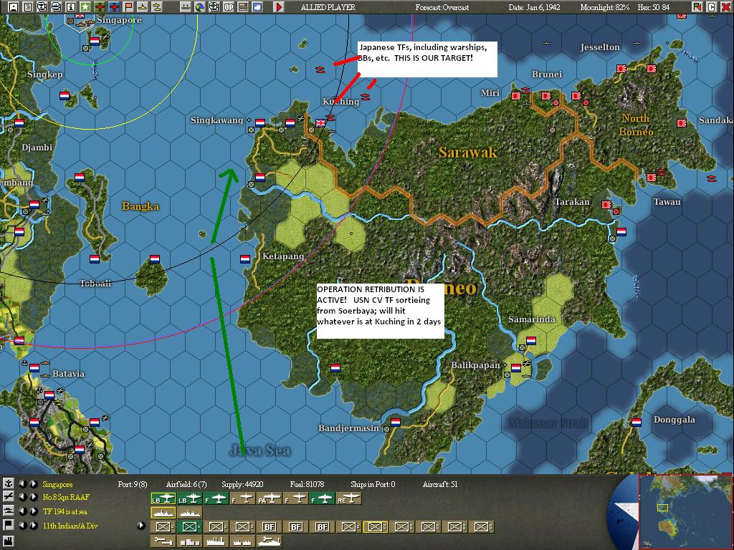Select the RE recon aircraft unit button
Viewport: 734px width, 550px height.
[349, 498]
